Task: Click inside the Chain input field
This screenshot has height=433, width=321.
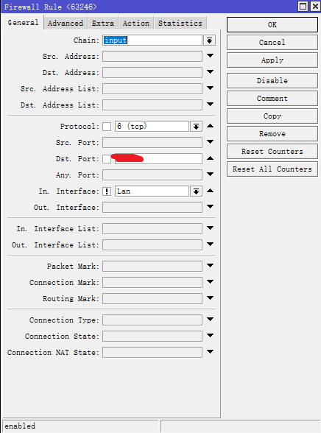Action: (152, 41)
